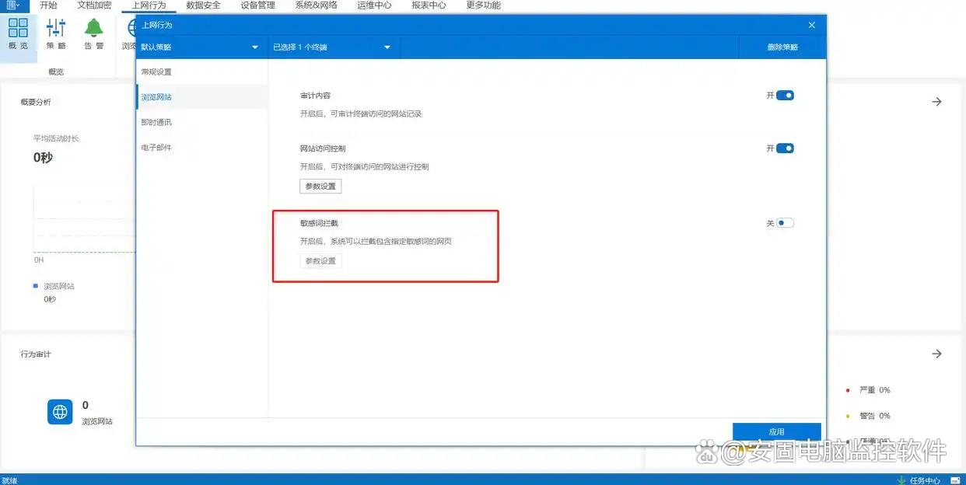Image resolution: width=966 pixels, height=485 pixels.
Task: Select 电子邮件 in dialog sidebar
Action: [x=202, y=147]
